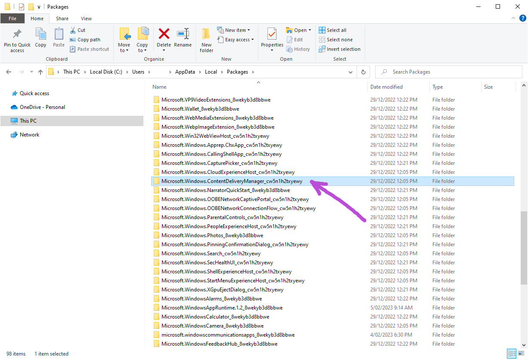This screenshot has height=359, width=528.
Task: Go up one folder level
Action: [x=40, y=72]
